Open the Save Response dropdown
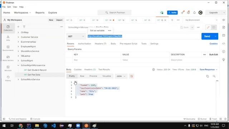 [x=208, y=70]
